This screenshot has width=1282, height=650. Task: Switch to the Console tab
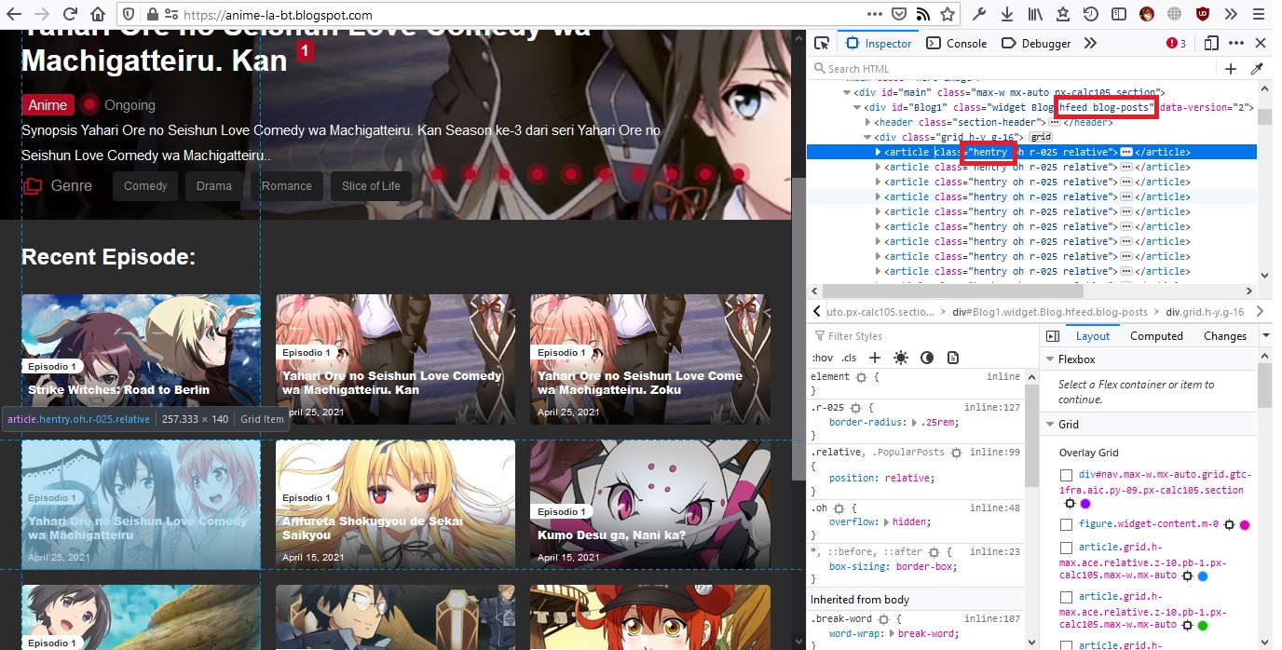click(x=957, y=43)
